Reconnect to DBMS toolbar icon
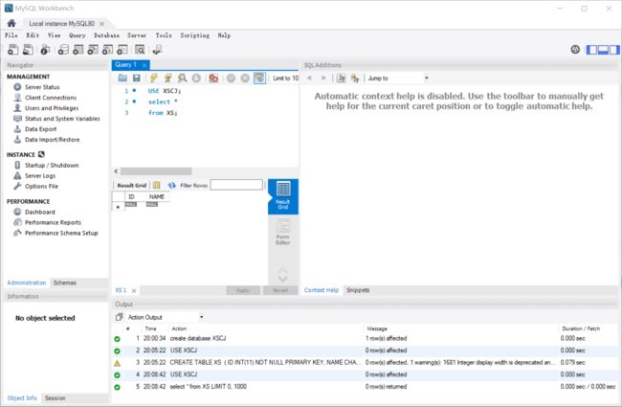The height and width of the screenshot is (407, 622). click(x=158, y=50)
